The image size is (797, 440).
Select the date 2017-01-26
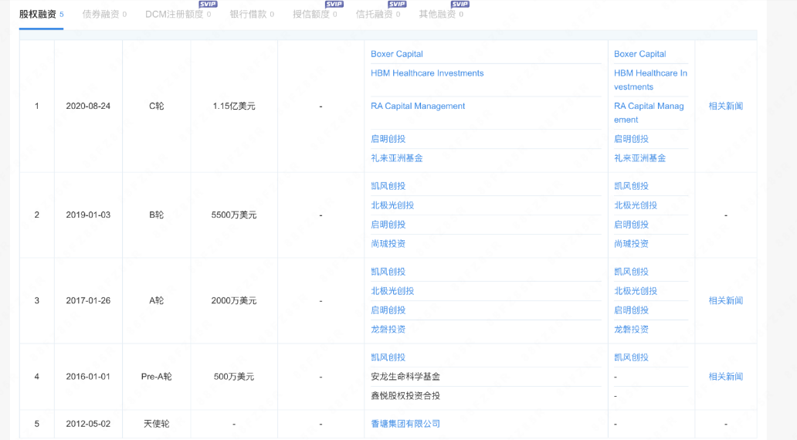click(88, 301)
